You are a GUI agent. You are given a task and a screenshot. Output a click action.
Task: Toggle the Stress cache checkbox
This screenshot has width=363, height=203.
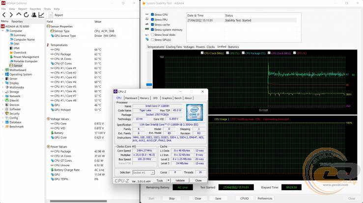pyautogui.click(x=152, y=25)
